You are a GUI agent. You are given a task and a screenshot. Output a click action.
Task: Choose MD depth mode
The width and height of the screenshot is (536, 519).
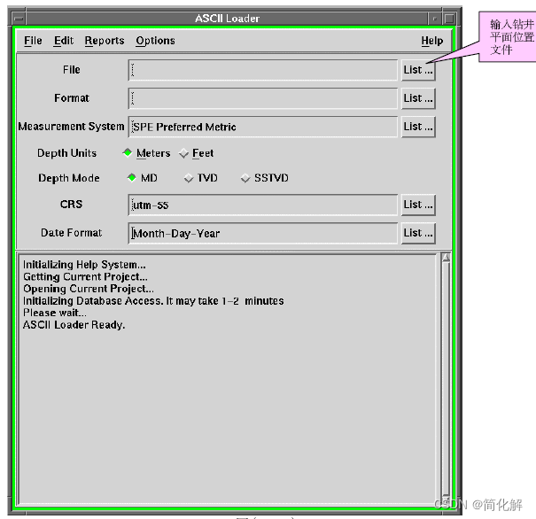132,178
